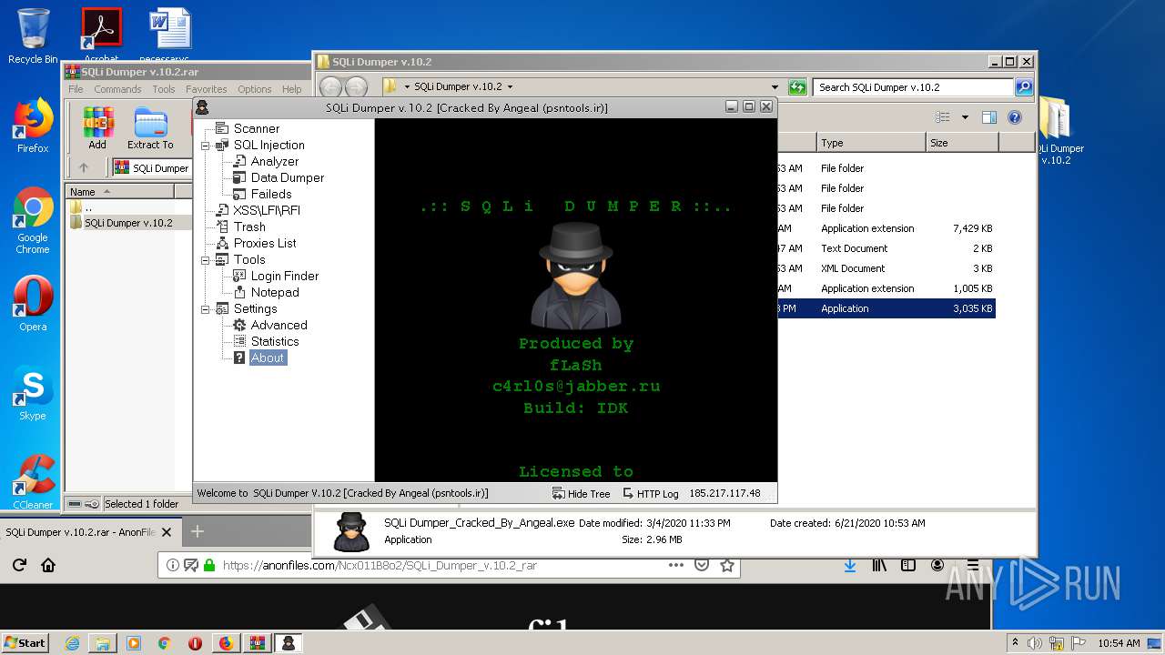
Task: Select SQLi Dumper v.10.2 folder in WinRAR
Action: pyautogui.click(x=128, y=223)
